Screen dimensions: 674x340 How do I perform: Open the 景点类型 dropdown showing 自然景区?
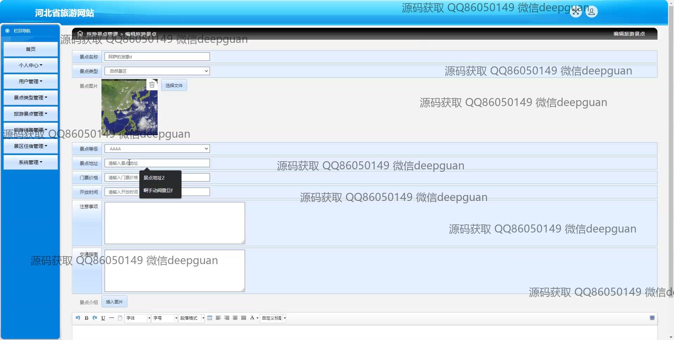157,71
